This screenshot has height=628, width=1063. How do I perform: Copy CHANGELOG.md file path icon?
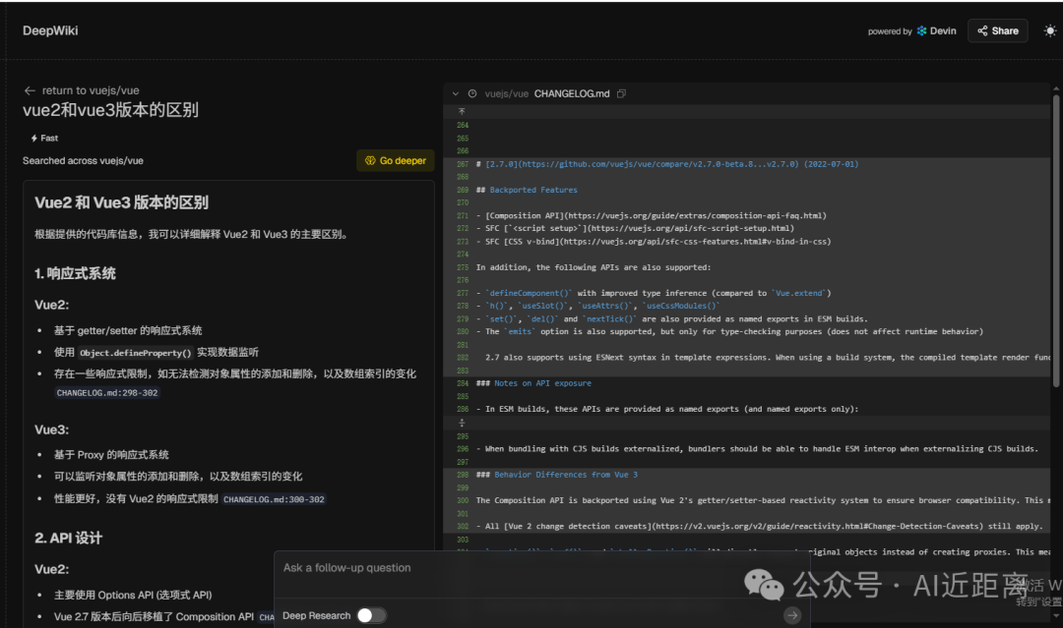pos(621,94)
